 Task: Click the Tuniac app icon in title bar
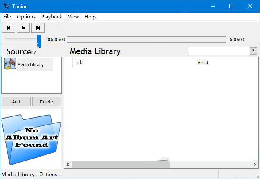coord(6,6)
